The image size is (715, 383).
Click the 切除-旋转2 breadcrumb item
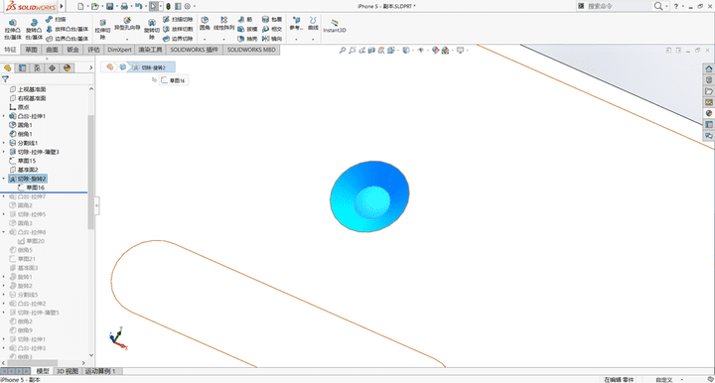(x=151, y=67)
